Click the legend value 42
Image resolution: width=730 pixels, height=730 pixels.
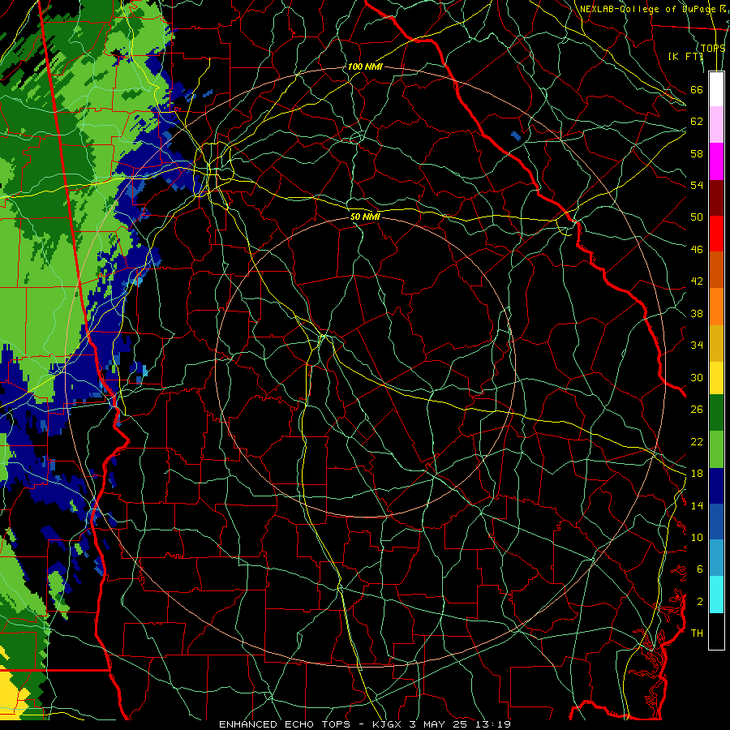point(697,281)
